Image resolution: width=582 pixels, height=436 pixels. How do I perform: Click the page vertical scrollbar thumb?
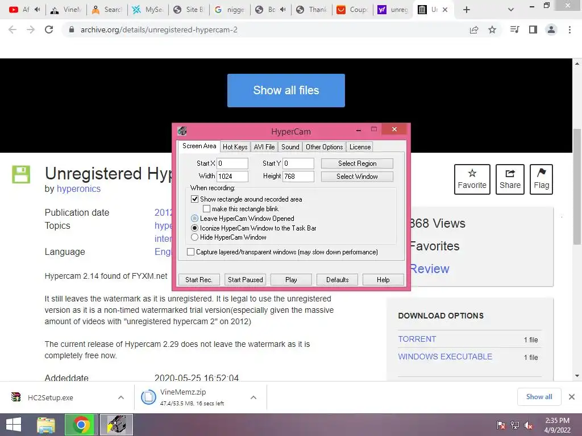tap(577, 186)
